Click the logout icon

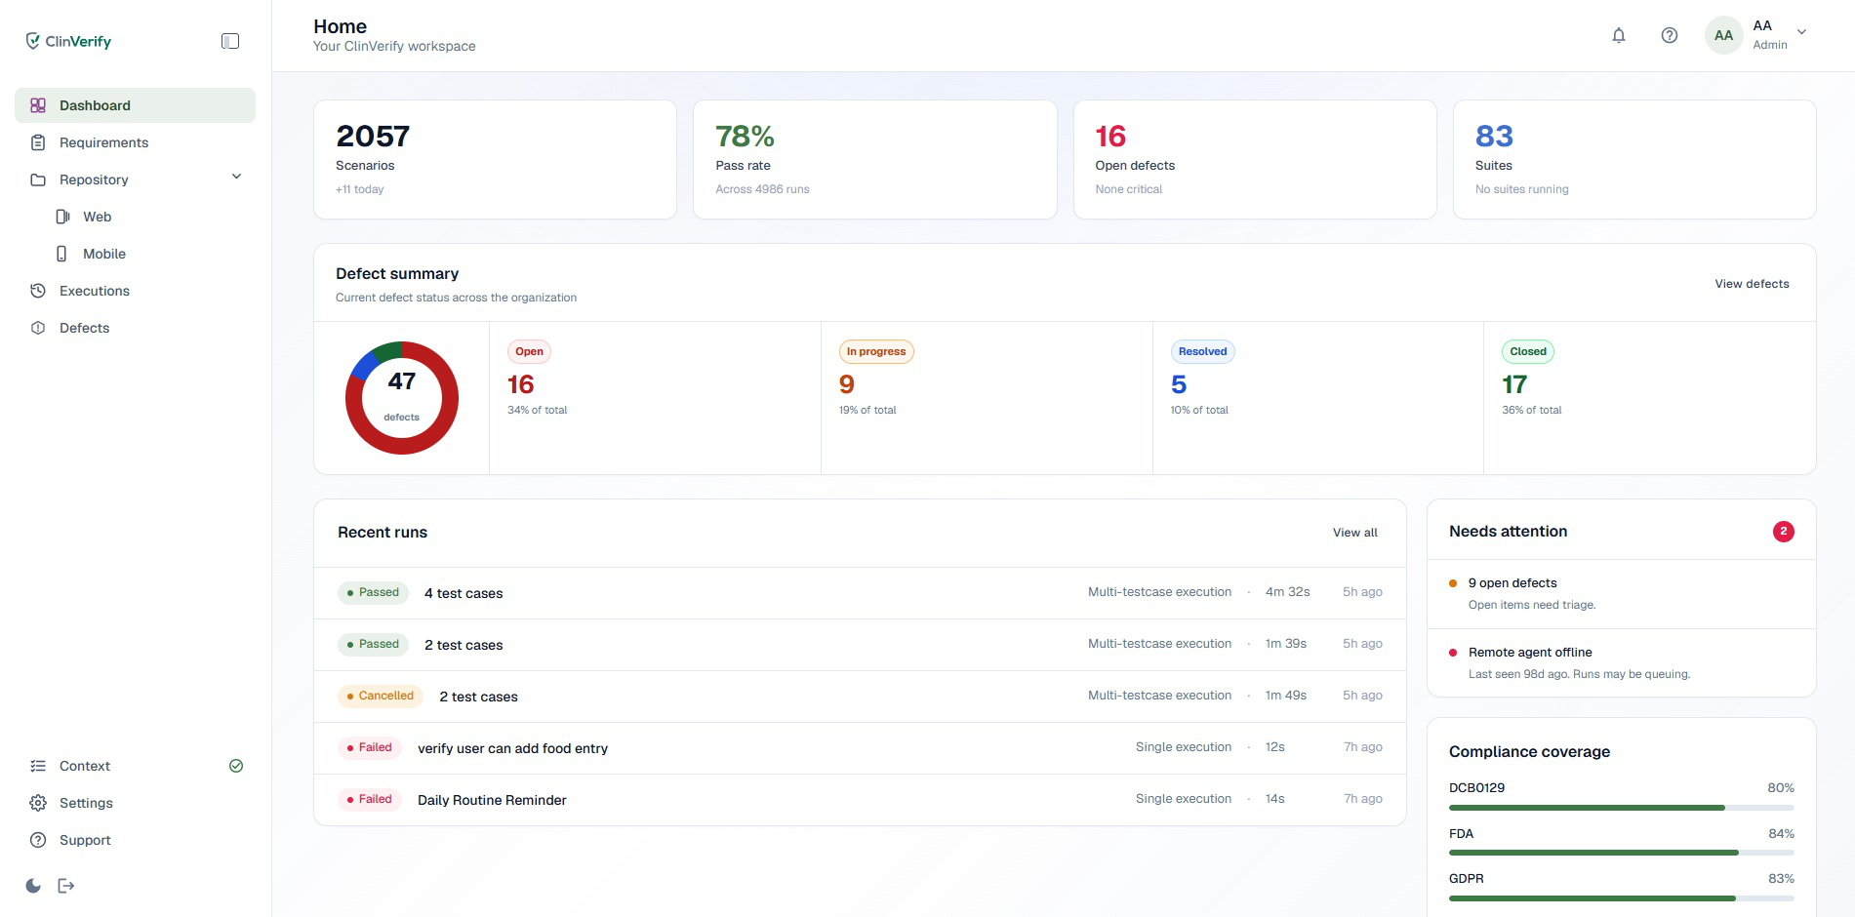(x=66, y=886)
